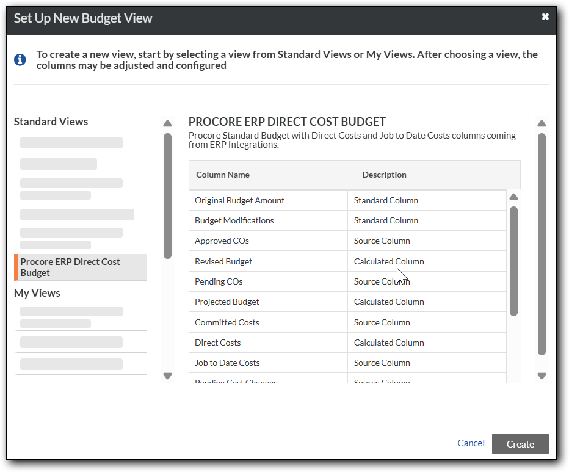569x472 pixels.
Task: Click the first placeholder view under Standard Views
Action: [x=71, y=142]
